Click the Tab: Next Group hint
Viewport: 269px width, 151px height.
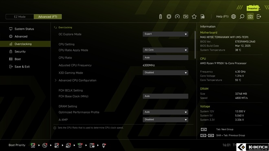click(225, 129)
